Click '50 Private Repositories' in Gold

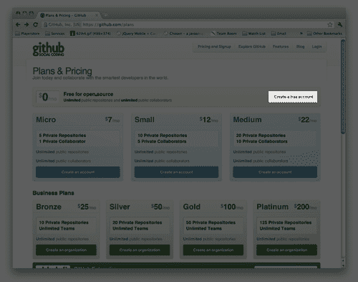(211, 222)
